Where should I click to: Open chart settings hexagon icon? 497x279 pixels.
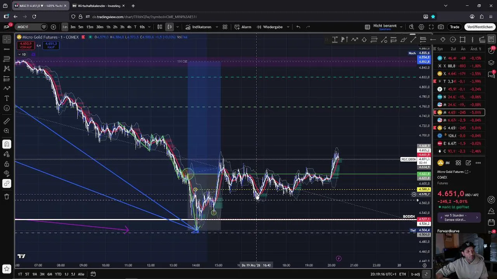coord(421,27)
